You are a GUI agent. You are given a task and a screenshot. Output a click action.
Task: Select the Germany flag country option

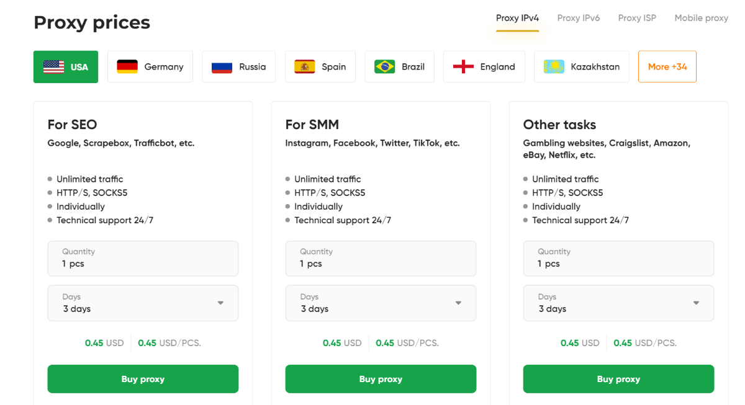[150, 66]
